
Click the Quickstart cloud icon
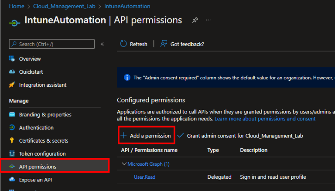[12, 72]
